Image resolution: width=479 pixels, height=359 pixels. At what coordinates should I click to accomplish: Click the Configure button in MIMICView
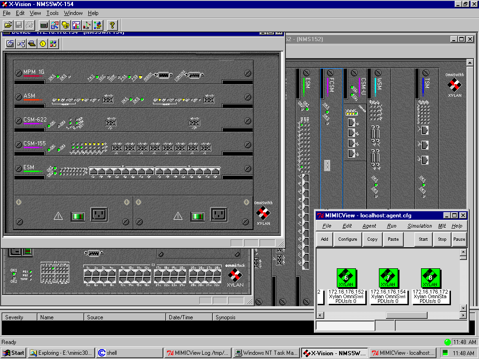(x=348, y=239)
